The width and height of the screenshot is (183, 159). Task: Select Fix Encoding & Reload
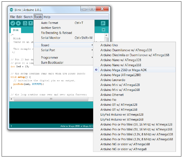click(64, 33)
